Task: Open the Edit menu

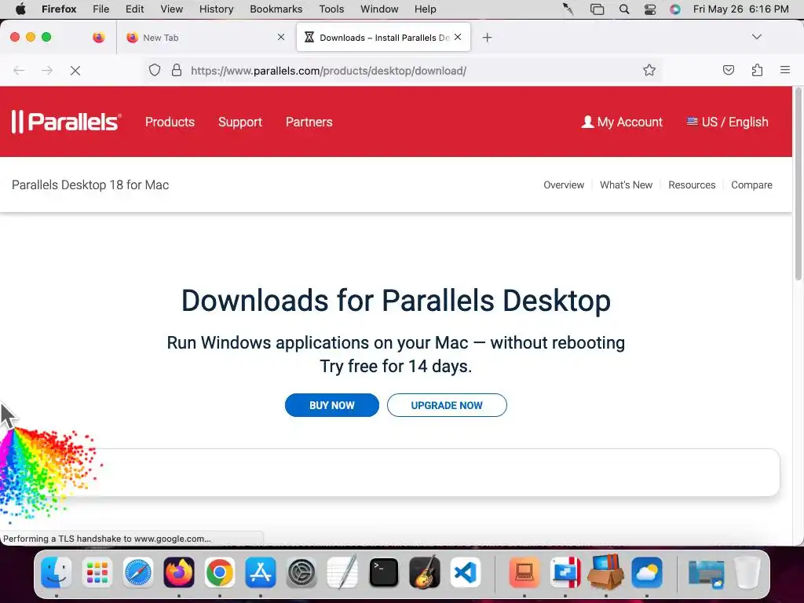Action: tap(135, 9)
